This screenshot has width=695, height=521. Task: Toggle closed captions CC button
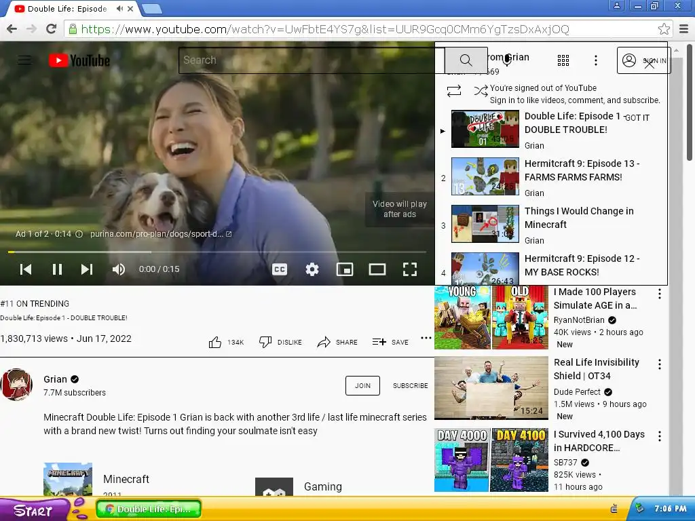(279, 269)
